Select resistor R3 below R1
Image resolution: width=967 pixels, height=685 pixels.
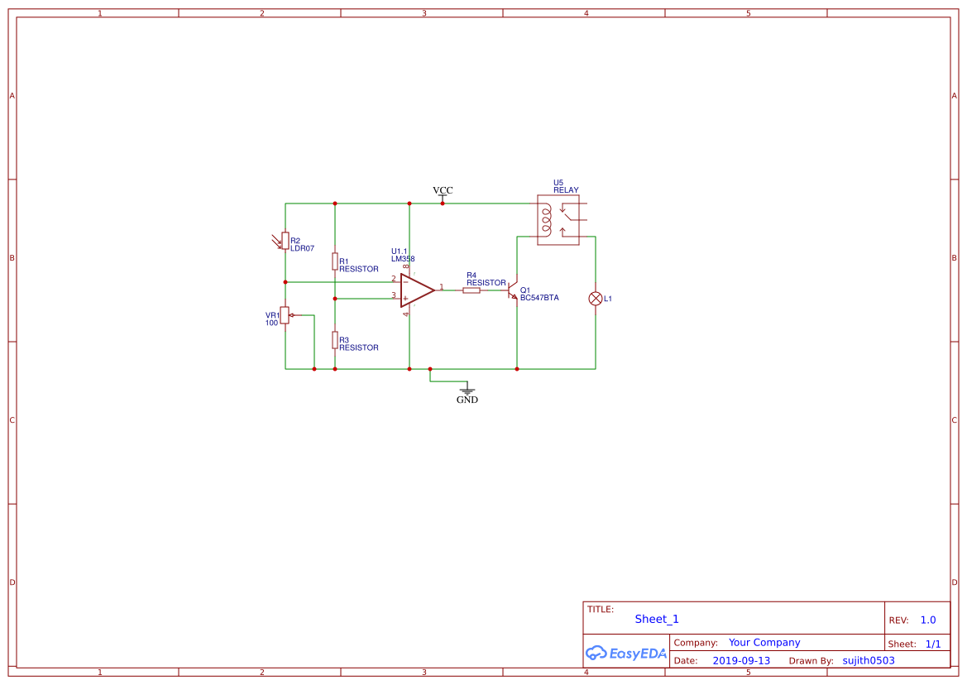[x=335, y=339]
